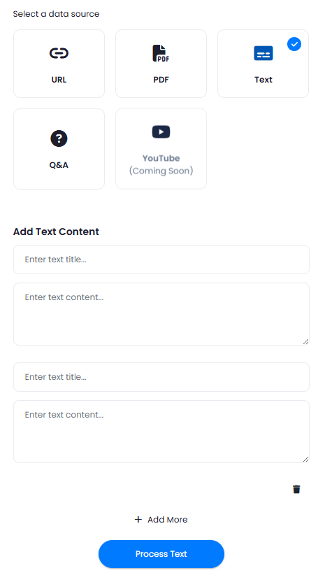Screen dimensions: 325x582
Task: Click the YouTube (Coming Soon) card
Action: (161, 149)
